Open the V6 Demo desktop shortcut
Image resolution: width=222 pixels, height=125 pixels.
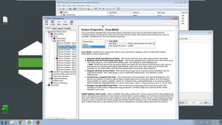pyautogui.click(x=5, y=110)
